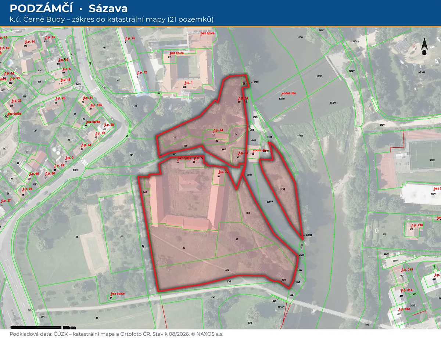
Task: Select the 'PODZÁMČÍ · Sázava' map title
Action: coord(69,8)
